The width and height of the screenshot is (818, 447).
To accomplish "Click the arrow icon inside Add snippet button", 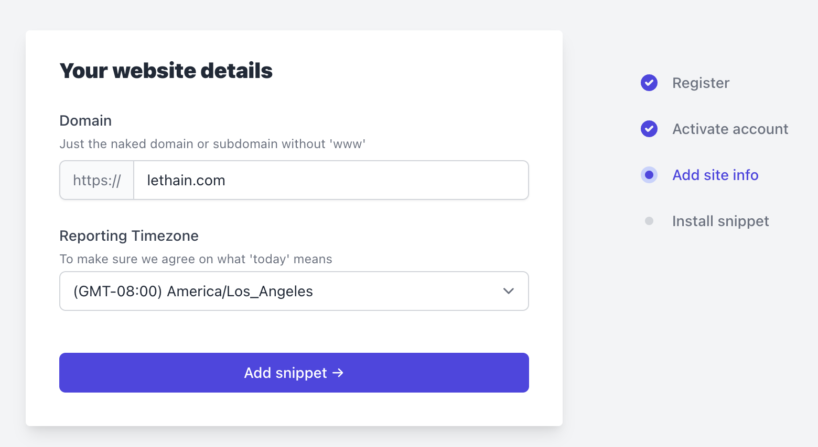I will (339, 373).
